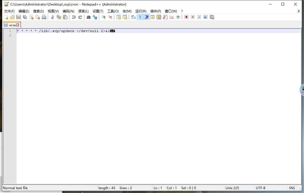Image resolution: width=304 pixels, height=193 pixels.
Task: Click the Zoom in magnifier icon
Action: coord(103,17)
